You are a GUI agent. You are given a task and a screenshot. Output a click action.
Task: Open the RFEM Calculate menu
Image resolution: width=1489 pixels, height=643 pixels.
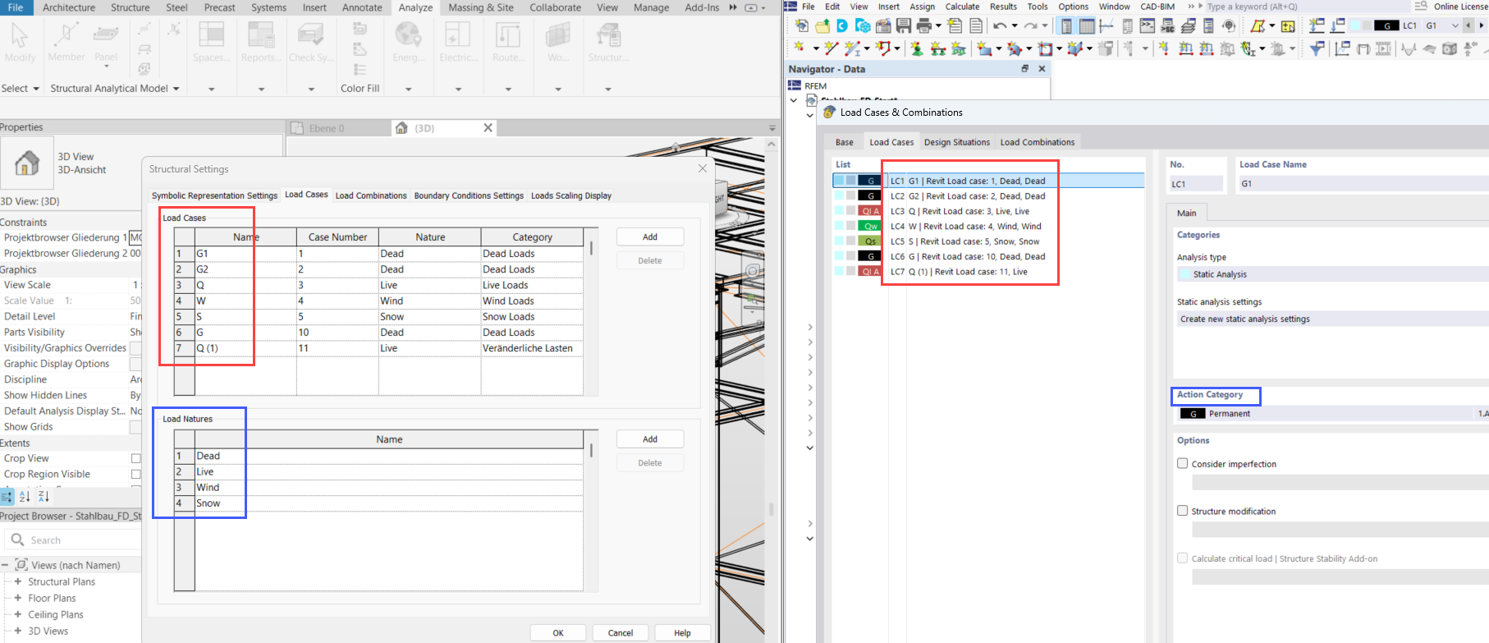pyautogui.click(x=962, y=7)
